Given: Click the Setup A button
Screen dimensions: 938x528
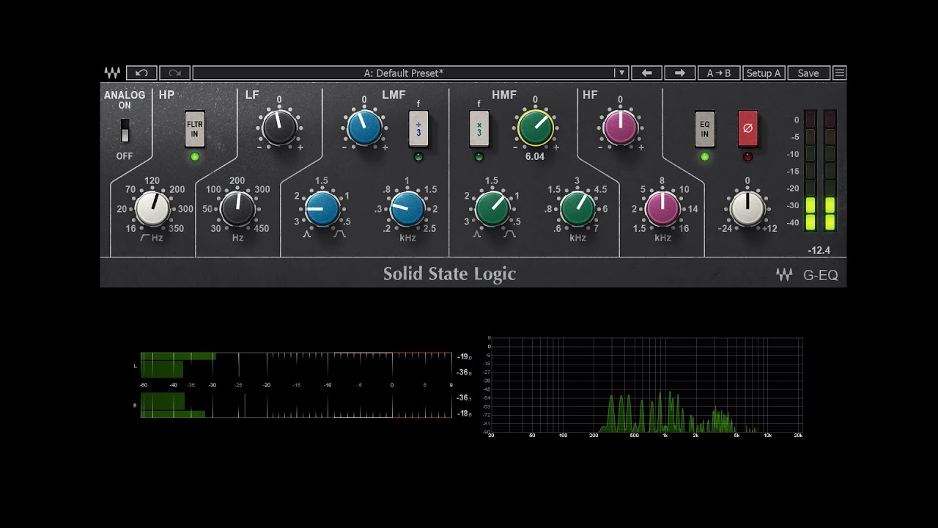Looking at the screenshot, I should 764,73.
